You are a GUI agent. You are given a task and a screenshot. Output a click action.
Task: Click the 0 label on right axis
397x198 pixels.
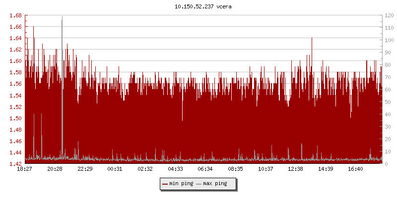tap(386, 164)
